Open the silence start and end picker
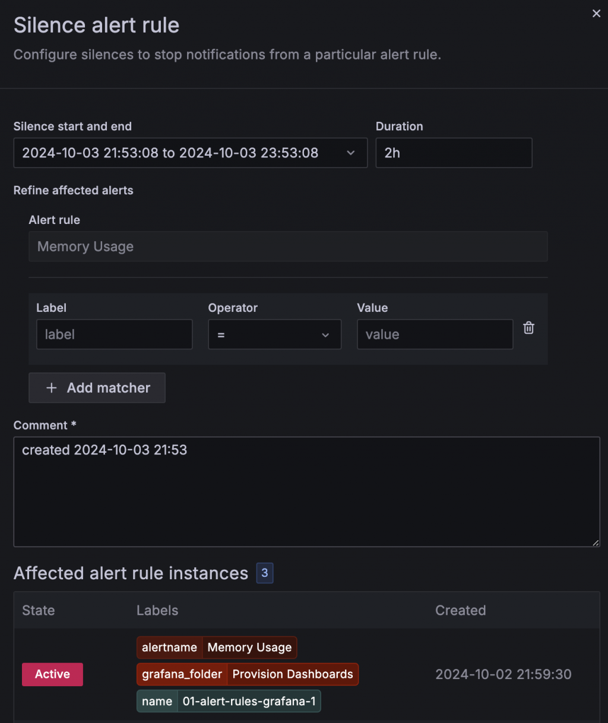The width and height of the screenshot is (608, 723). [x=178, y=153]
